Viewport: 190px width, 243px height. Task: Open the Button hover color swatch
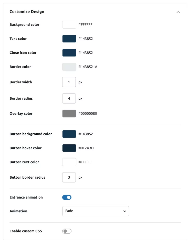[69, 148]
